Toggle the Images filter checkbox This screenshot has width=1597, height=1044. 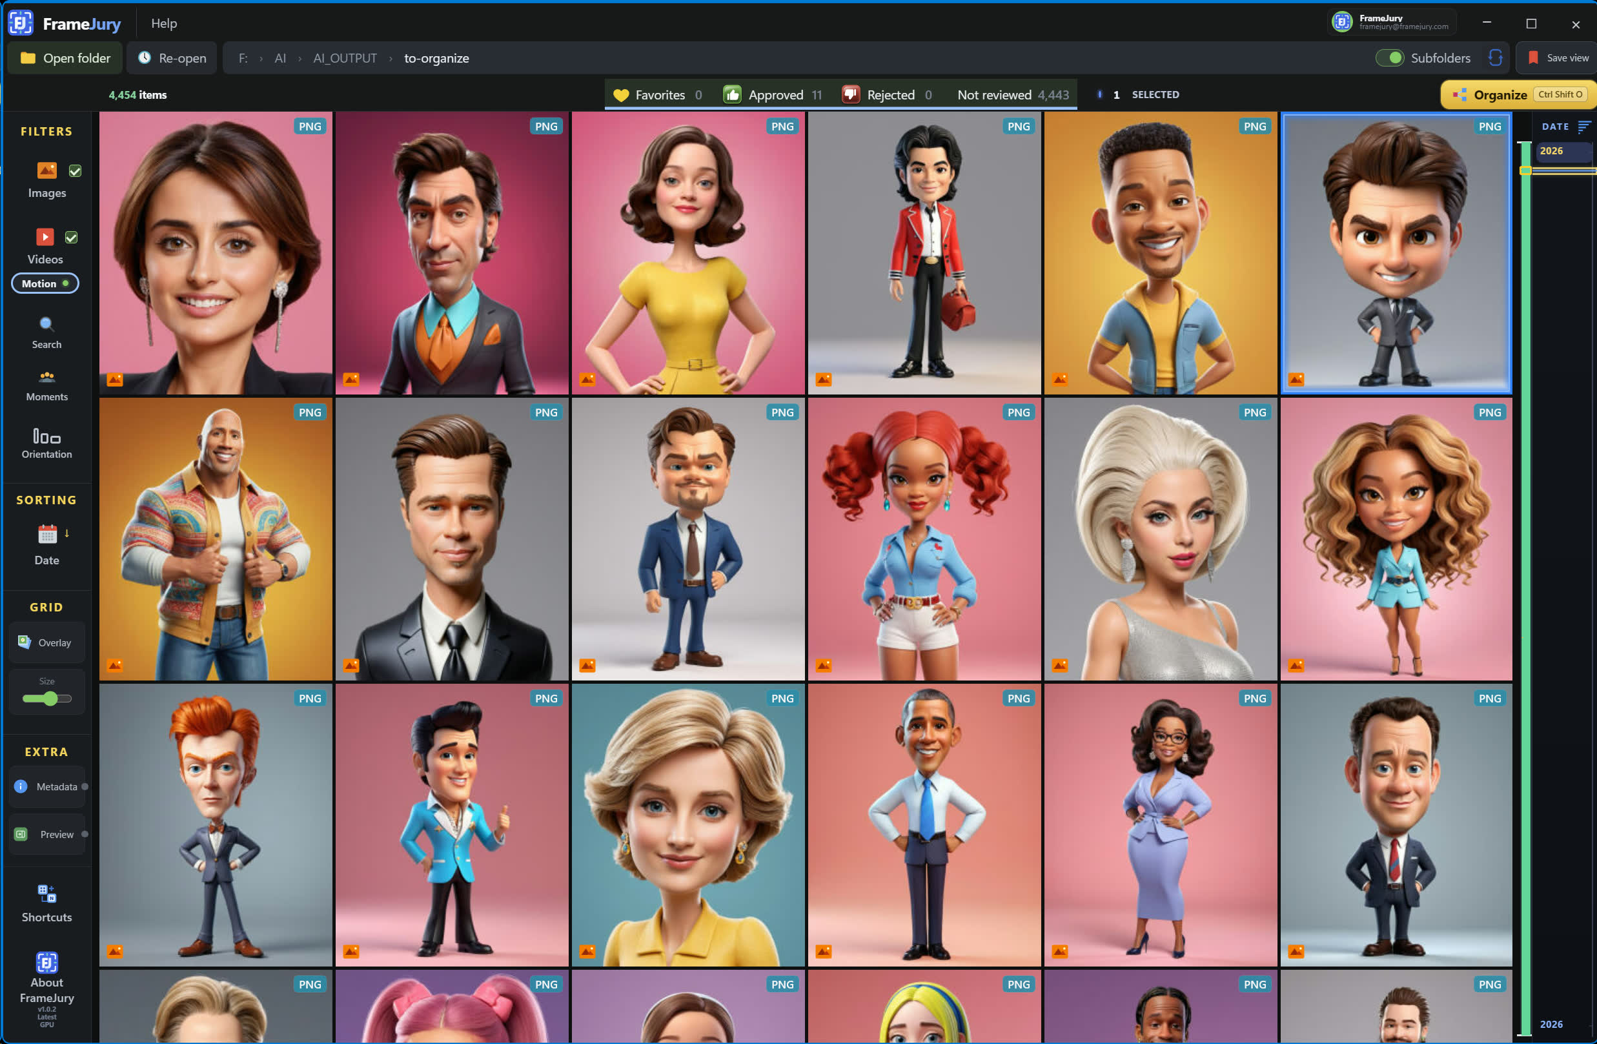click(x=75, y=171)
